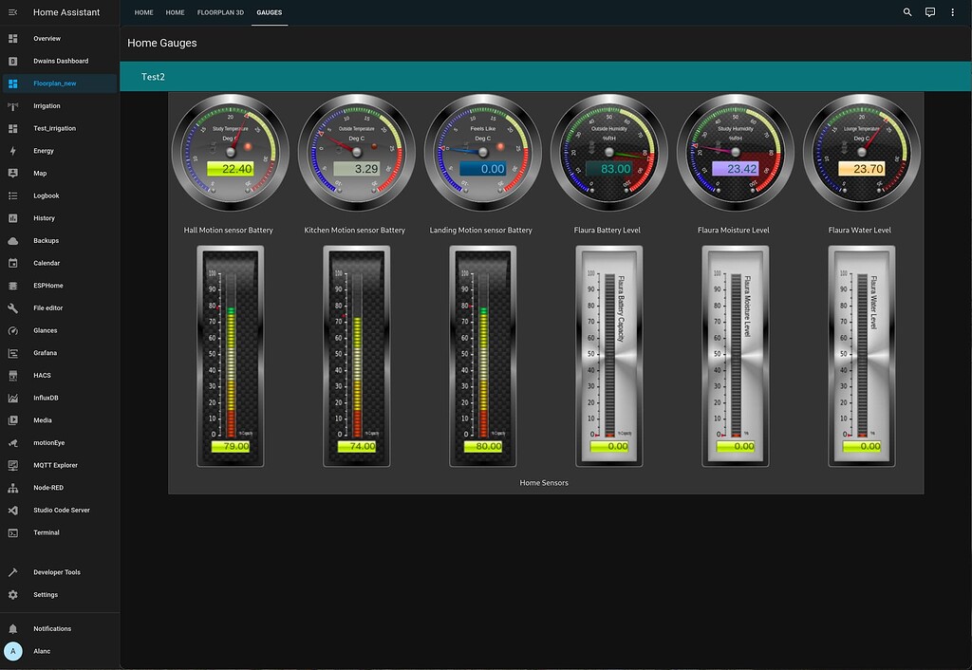
Task: Switch to the first HOME tab
Action: 143,12
